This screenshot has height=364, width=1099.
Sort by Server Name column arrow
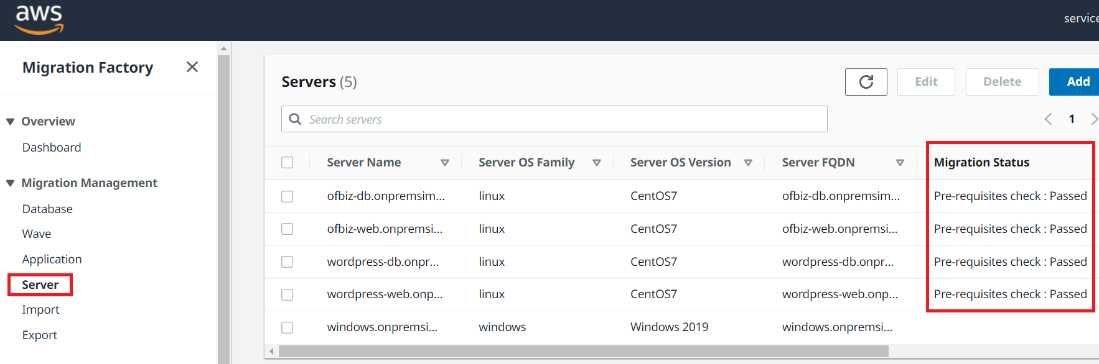(445, 163)
